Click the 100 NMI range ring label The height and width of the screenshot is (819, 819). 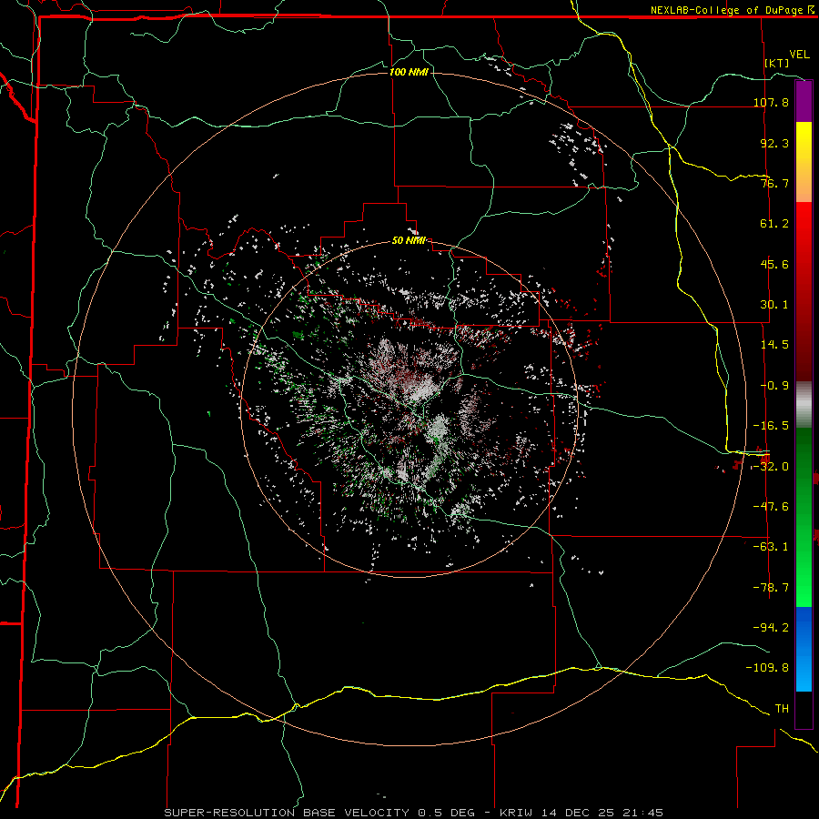409,72
